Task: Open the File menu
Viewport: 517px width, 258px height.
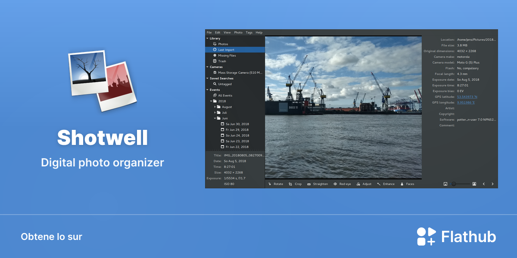Action: click(x=209, y=33)
